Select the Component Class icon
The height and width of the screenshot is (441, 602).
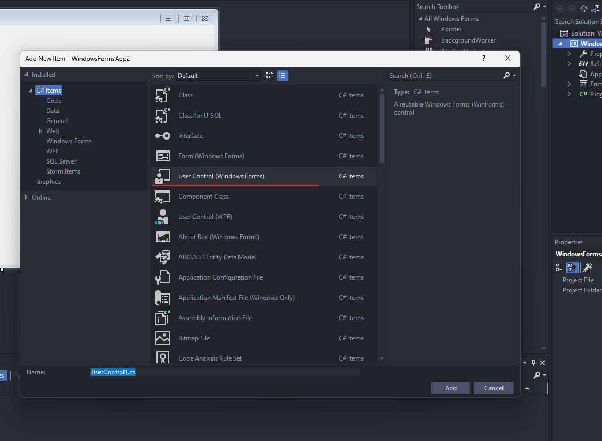click(x=163, y=197)
